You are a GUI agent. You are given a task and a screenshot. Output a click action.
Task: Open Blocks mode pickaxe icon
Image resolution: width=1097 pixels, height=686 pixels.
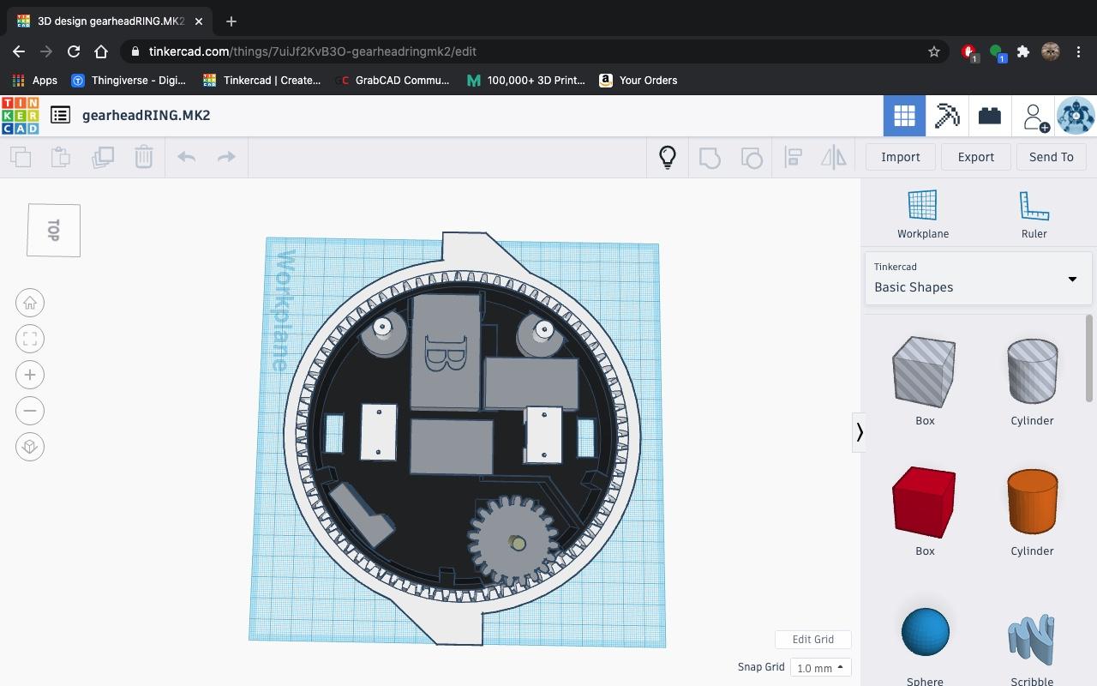pos(947,116)
